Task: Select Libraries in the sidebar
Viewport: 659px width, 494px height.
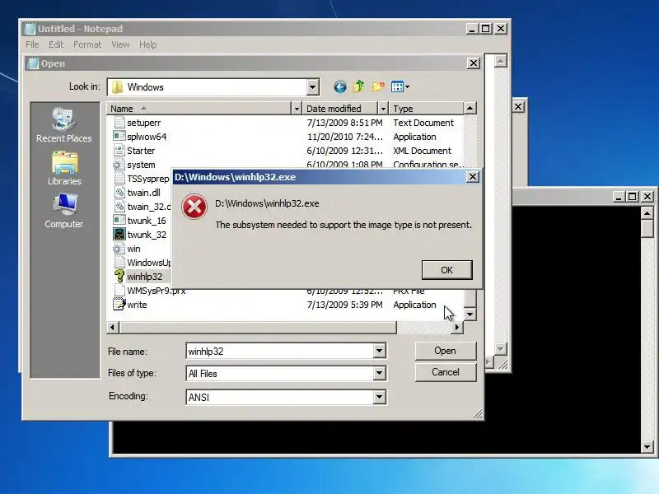Action: pos(64,169)
